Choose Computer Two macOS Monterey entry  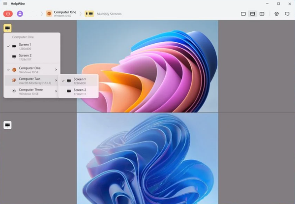(32, 81)
